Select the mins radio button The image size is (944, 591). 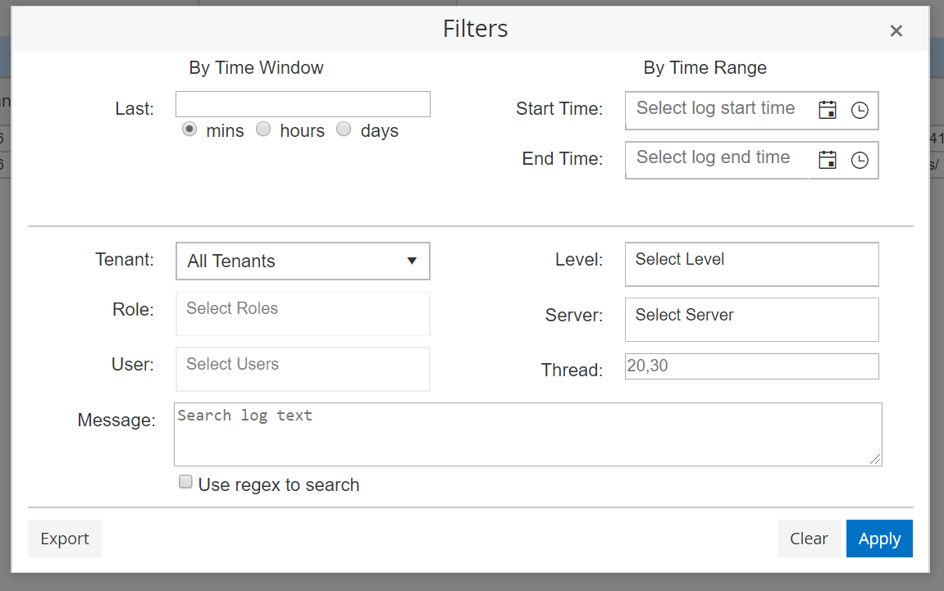click(189, 130)
